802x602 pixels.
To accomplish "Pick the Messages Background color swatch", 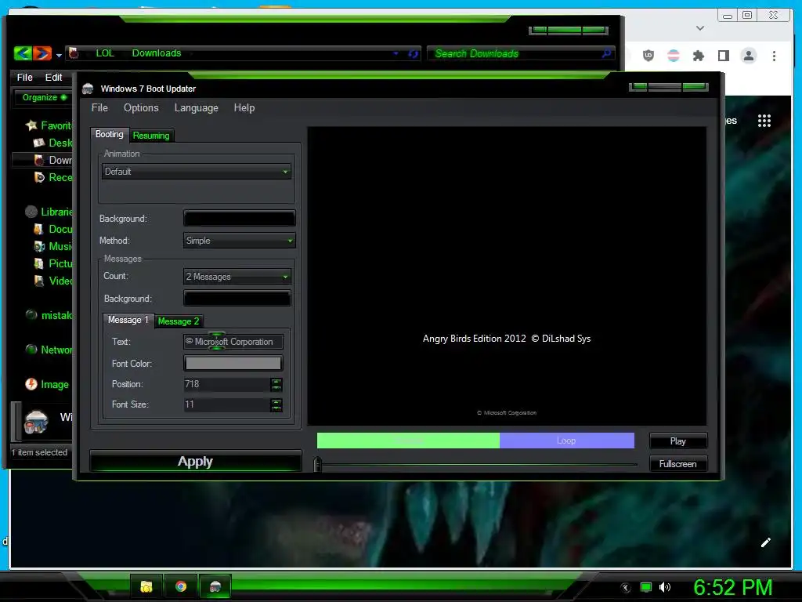I will [x=237, y=299].
